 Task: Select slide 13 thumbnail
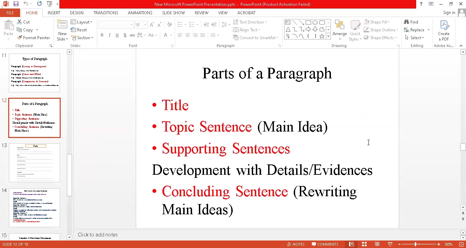point(34,163)
